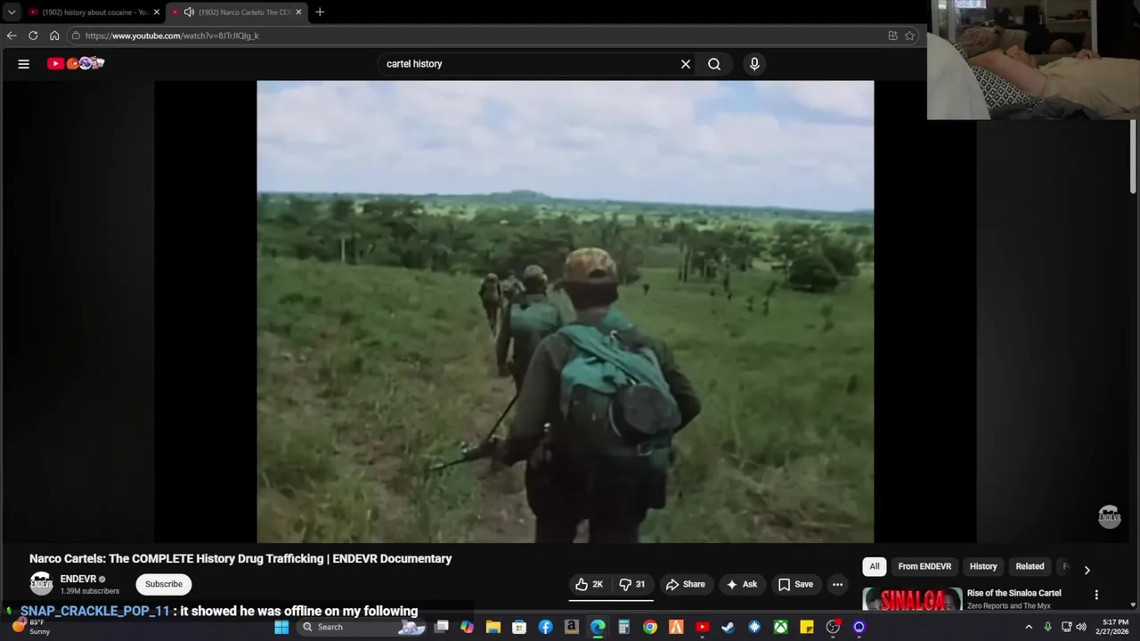Pause the video by clicking the player
The height and width of the screenshot is (641, 1140).
(566, 312)
